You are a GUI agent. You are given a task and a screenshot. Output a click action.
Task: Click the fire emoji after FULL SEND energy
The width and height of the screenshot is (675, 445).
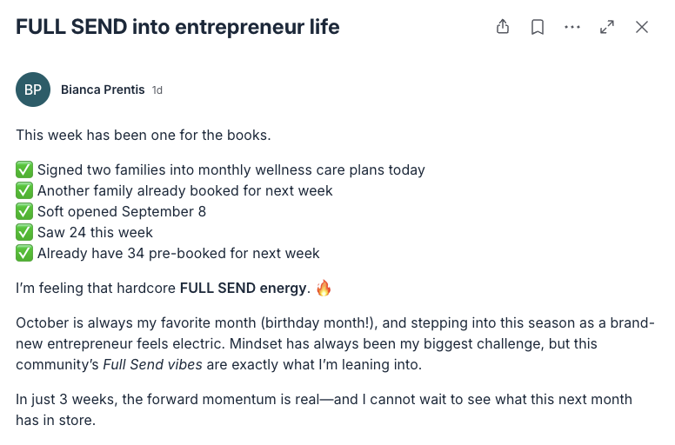tap(324, 288)
